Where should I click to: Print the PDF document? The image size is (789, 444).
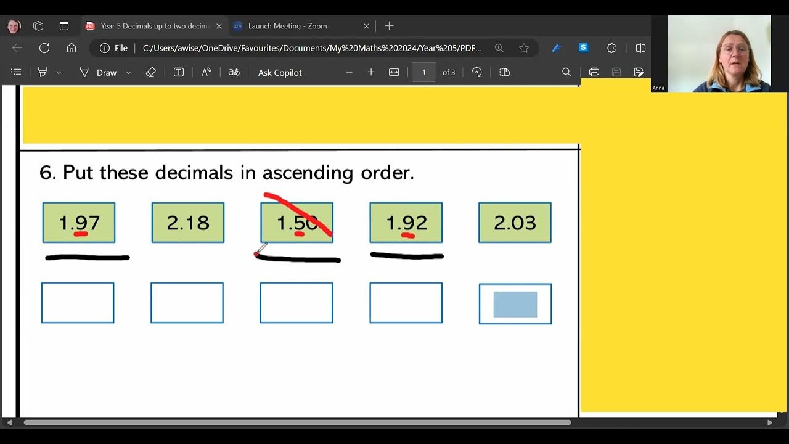(x=594, y=72)
